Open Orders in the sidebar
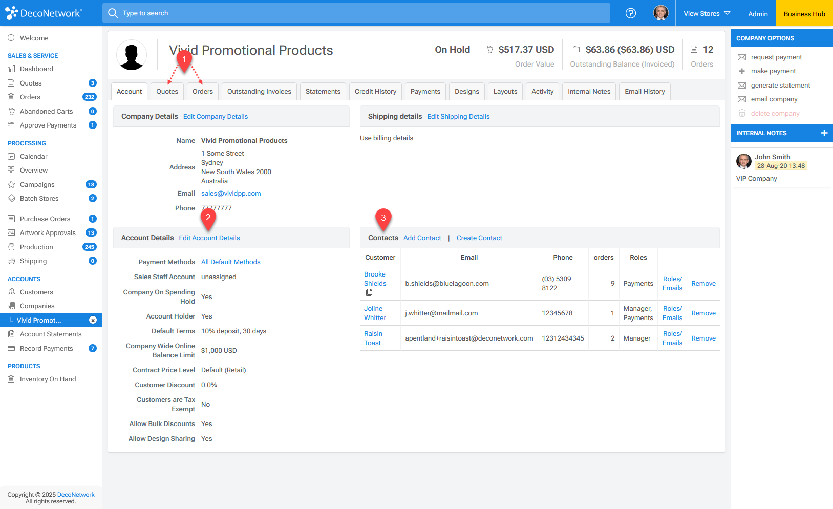The image size is (833, 509). (30, 97)
